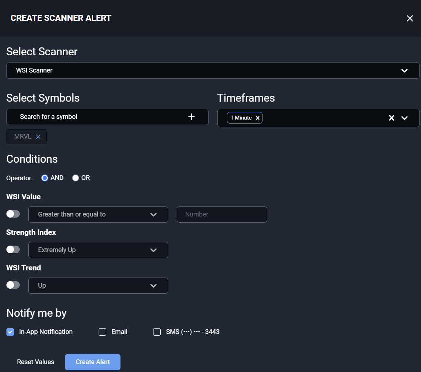Click the Conditions heading
421x372 pixels.
click(32, 159)
